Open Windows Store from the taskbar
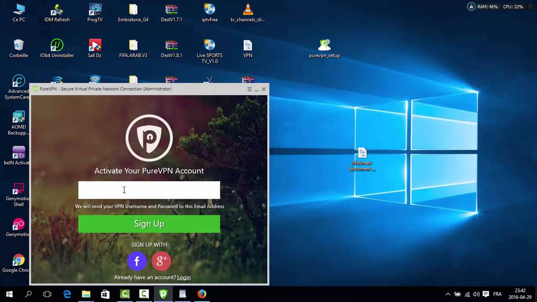The height and width of the screenshot is (302, 537). pyautogui.click(x=105, y=294)
